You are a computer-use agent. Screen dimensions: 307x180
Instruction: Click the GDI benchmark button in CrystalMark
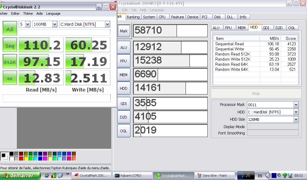tap(124, 103)
